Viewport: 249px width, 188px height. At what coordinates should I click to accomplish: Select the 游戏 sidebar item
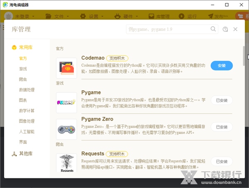tap(23, 69)
